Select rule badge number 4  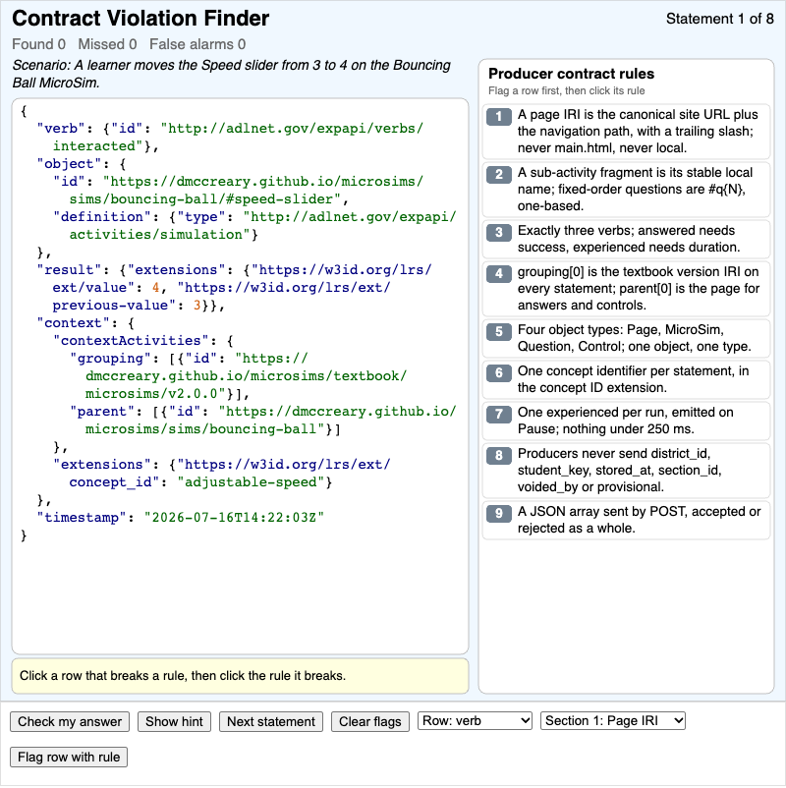point(499,273)
